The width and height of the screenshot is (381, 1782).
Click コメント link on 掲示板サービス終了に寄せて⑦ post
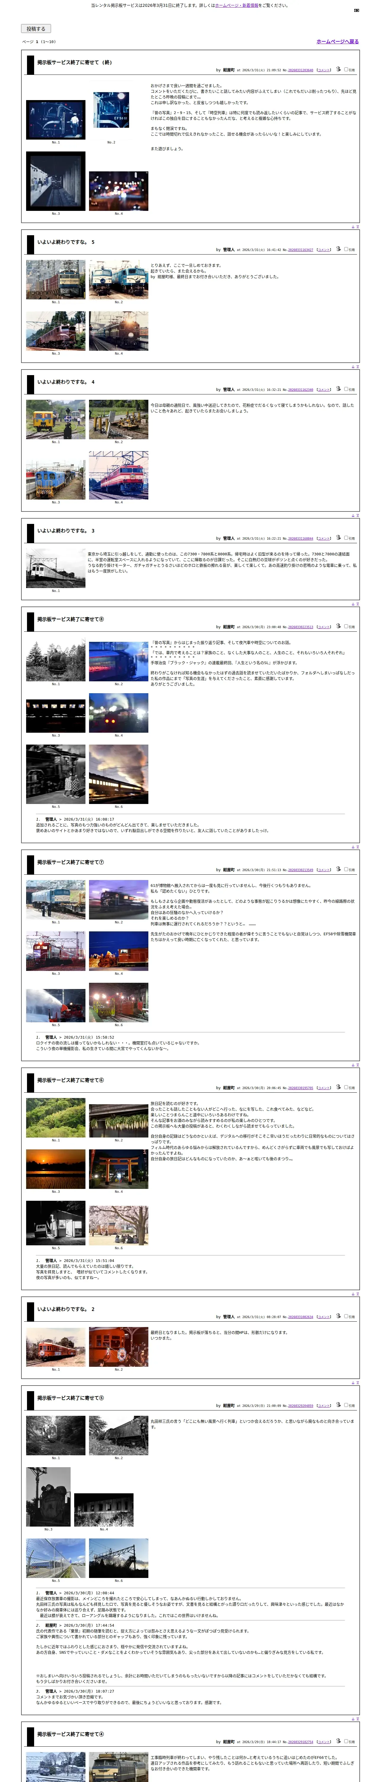pyautogui.click(x=324, y=870)
